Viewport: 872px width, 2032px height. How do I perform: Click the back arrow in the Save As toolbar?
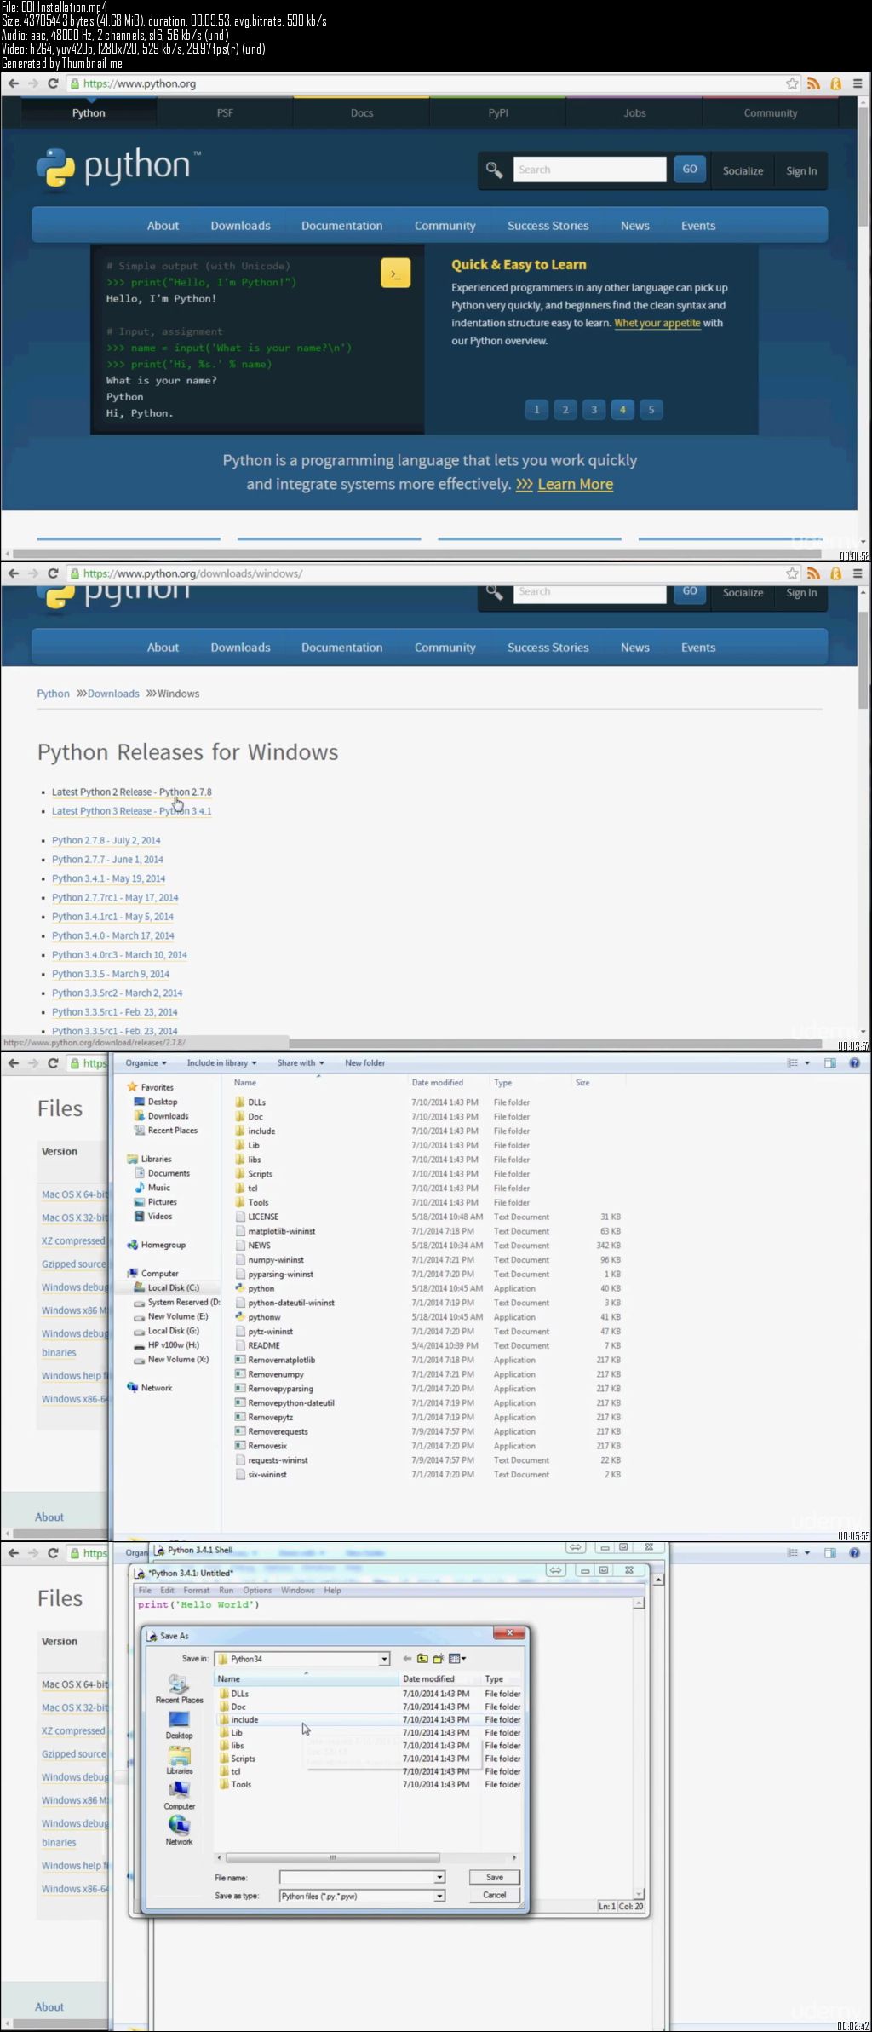pos(407,1658)
